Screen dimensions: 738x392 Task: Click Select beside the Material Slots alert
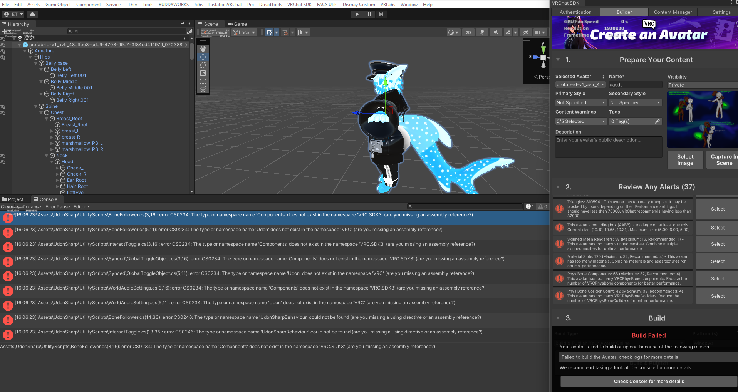coord(718,261)
